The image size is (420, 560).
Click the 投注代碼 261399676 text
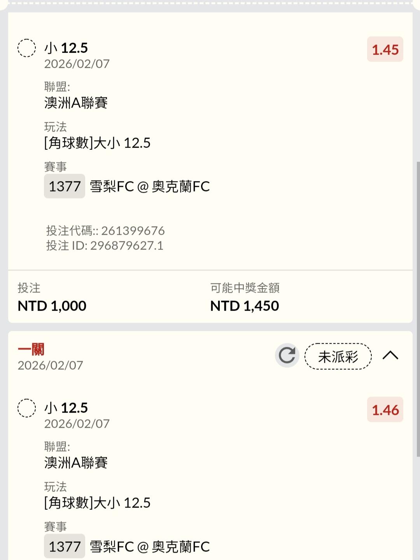105,231
